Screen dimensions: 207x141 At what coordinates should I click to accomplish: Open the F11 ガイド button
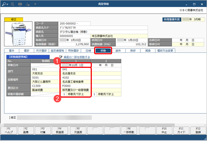tap(181, 130)
